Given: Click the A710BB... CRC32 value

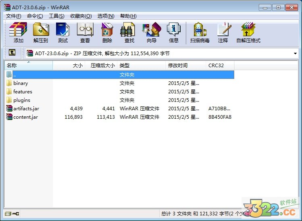Looking at the screenshot, I should click(219, 109).
